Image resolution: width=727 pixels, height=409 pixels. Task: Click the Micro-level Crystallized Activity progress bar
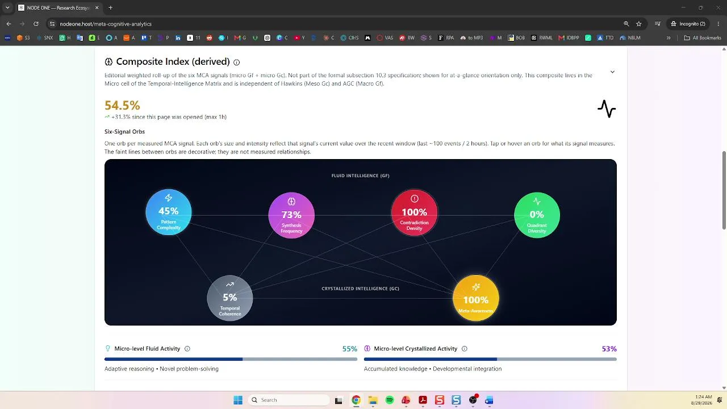490,359
